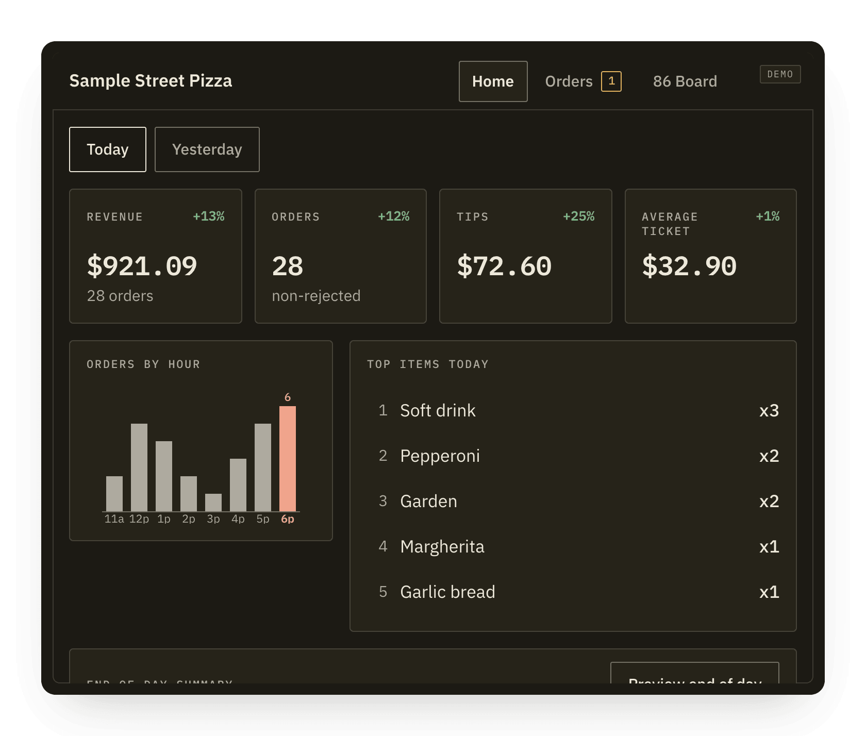Click the Soft drink row
This screenshot has height=736, width=866.
click(573, 411)
